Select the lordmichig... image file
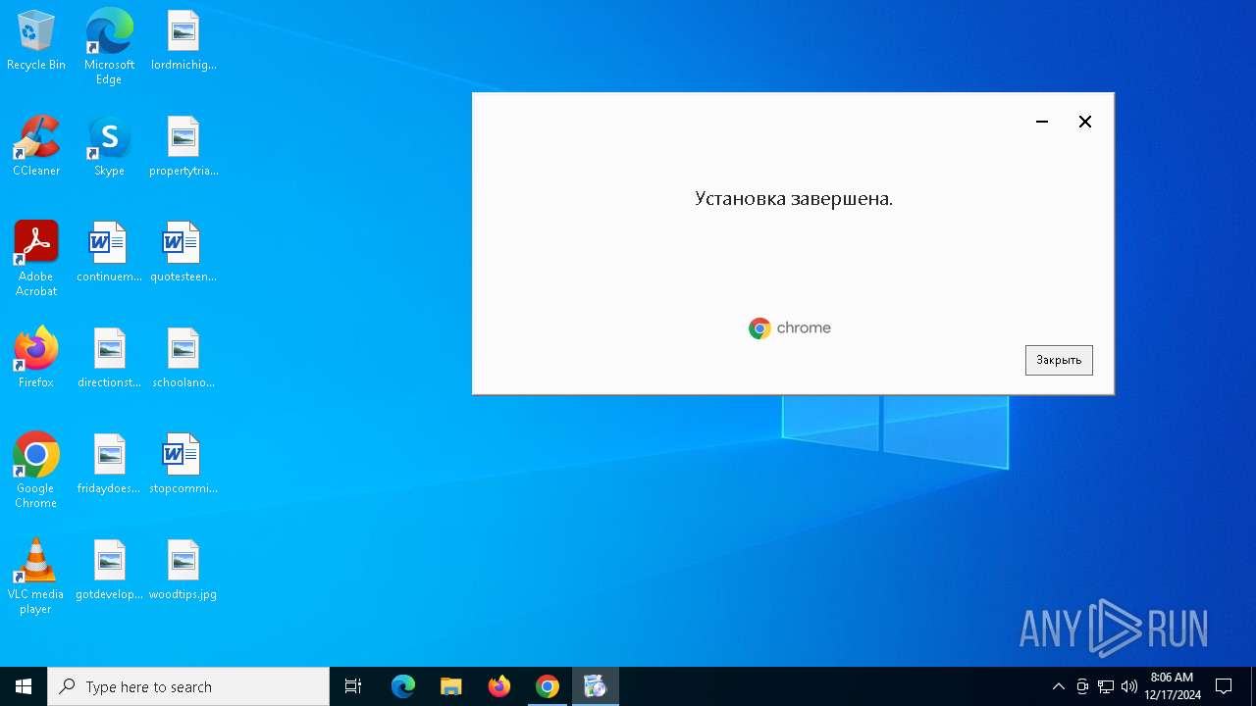The width and height of the screenshot is (1256, 706). point(183,41)
